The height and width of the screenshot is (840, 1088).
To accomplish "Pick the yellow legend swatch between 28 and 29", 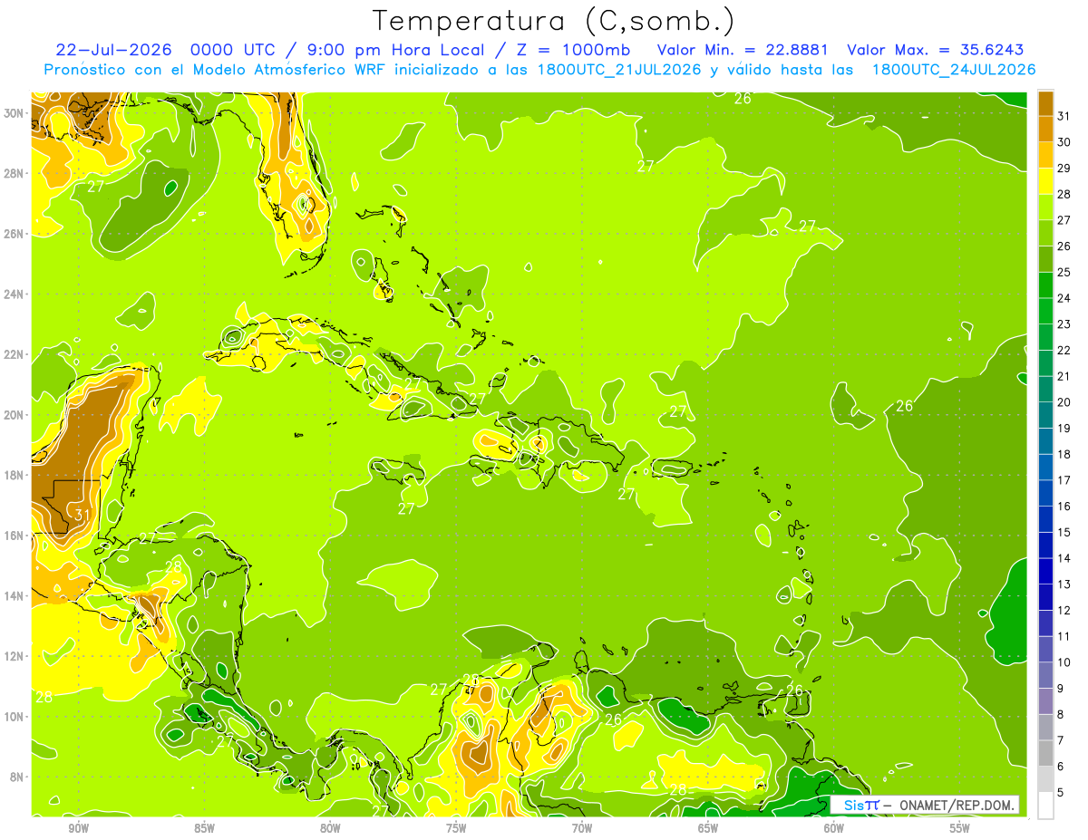I will click(1045, 180).
